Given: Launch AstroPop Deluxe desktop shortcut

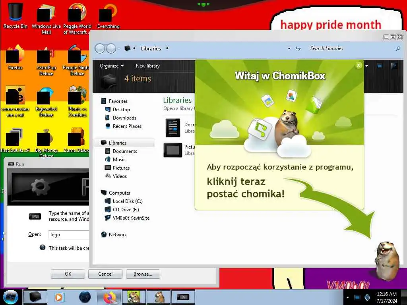Looking at the screenshot, I should coord(46,61).
